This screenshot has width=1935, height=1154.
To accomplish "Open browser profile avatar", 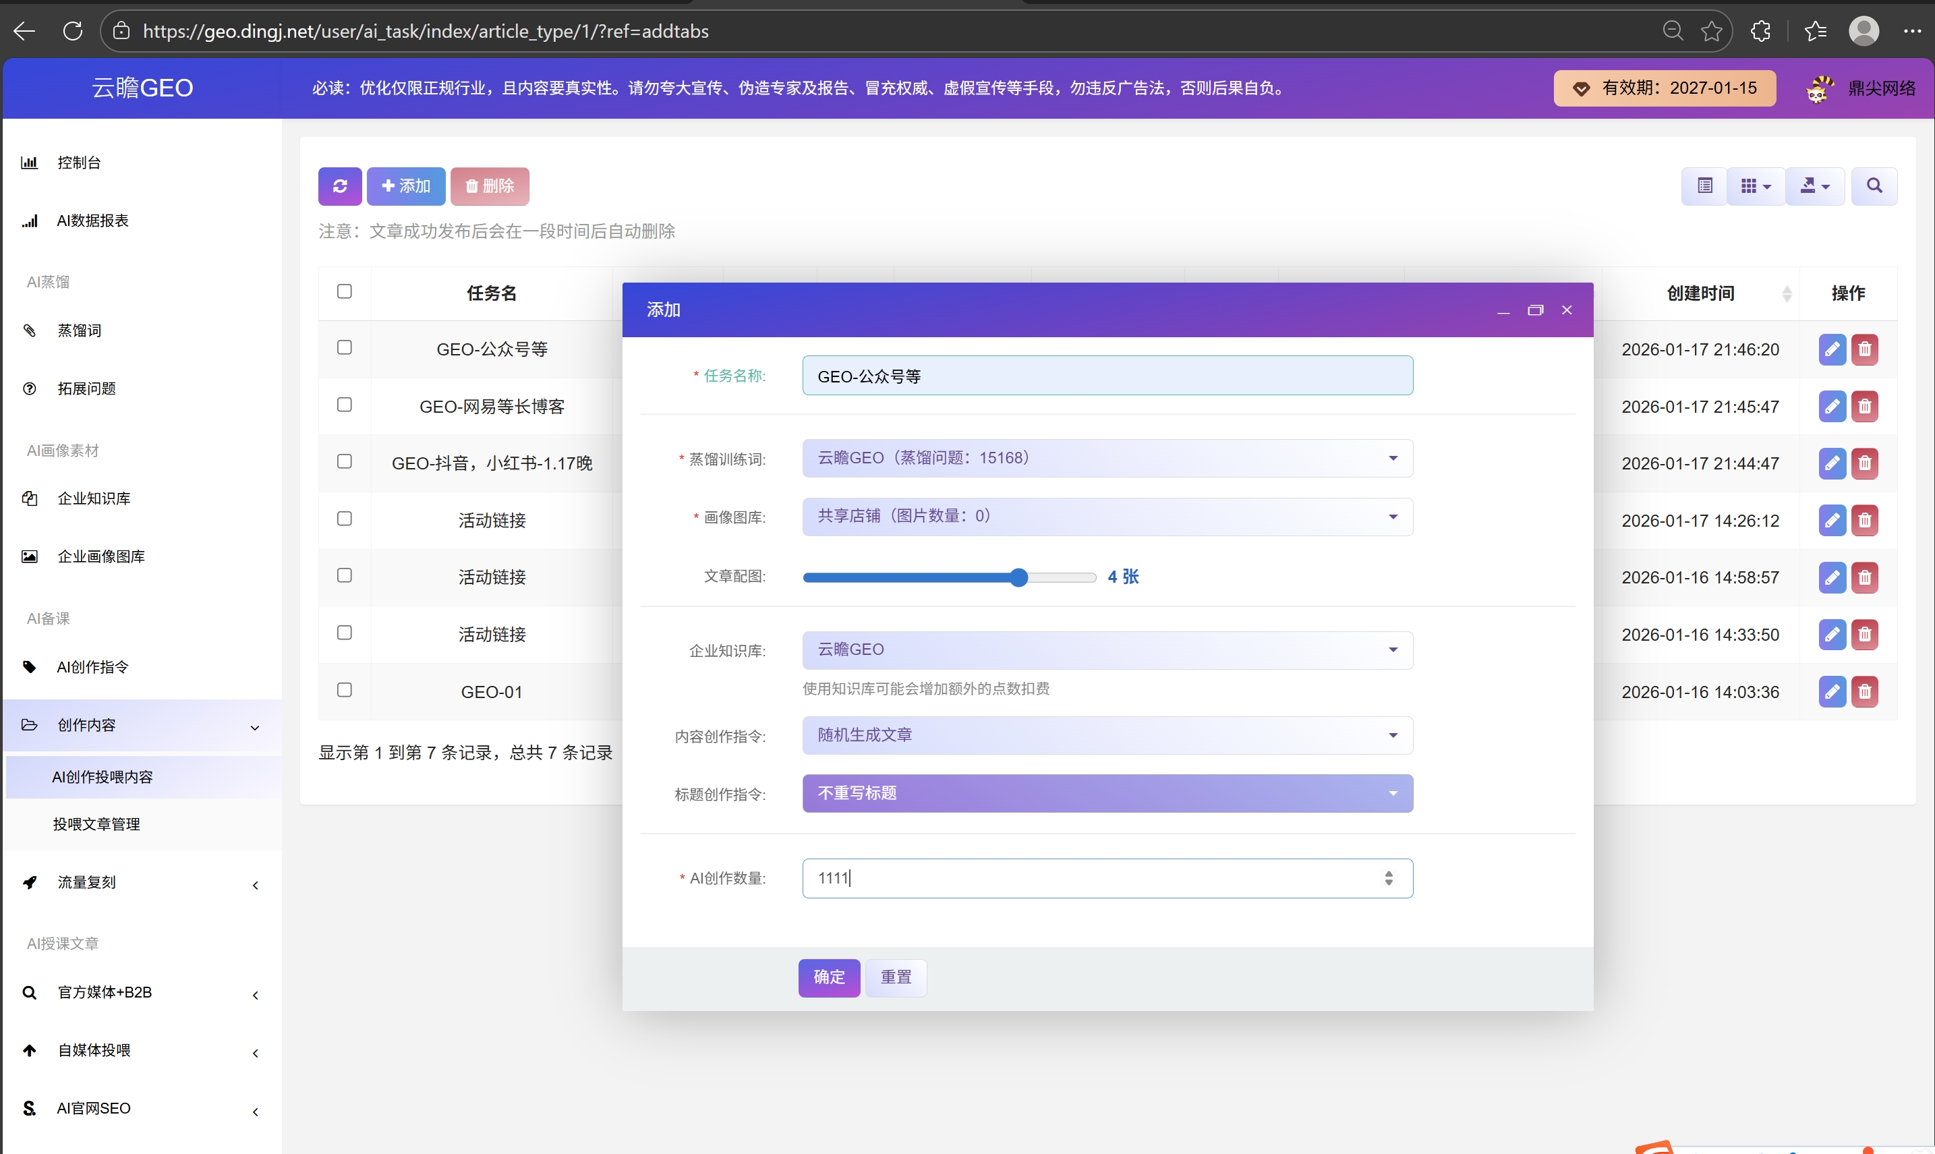I will (x=1864, y=31).
